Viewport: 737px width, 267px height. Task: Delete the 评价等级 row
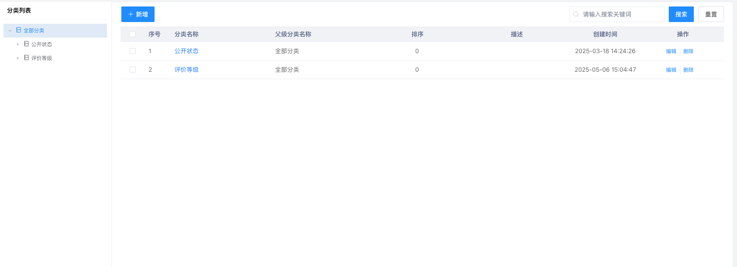point(688,70)
